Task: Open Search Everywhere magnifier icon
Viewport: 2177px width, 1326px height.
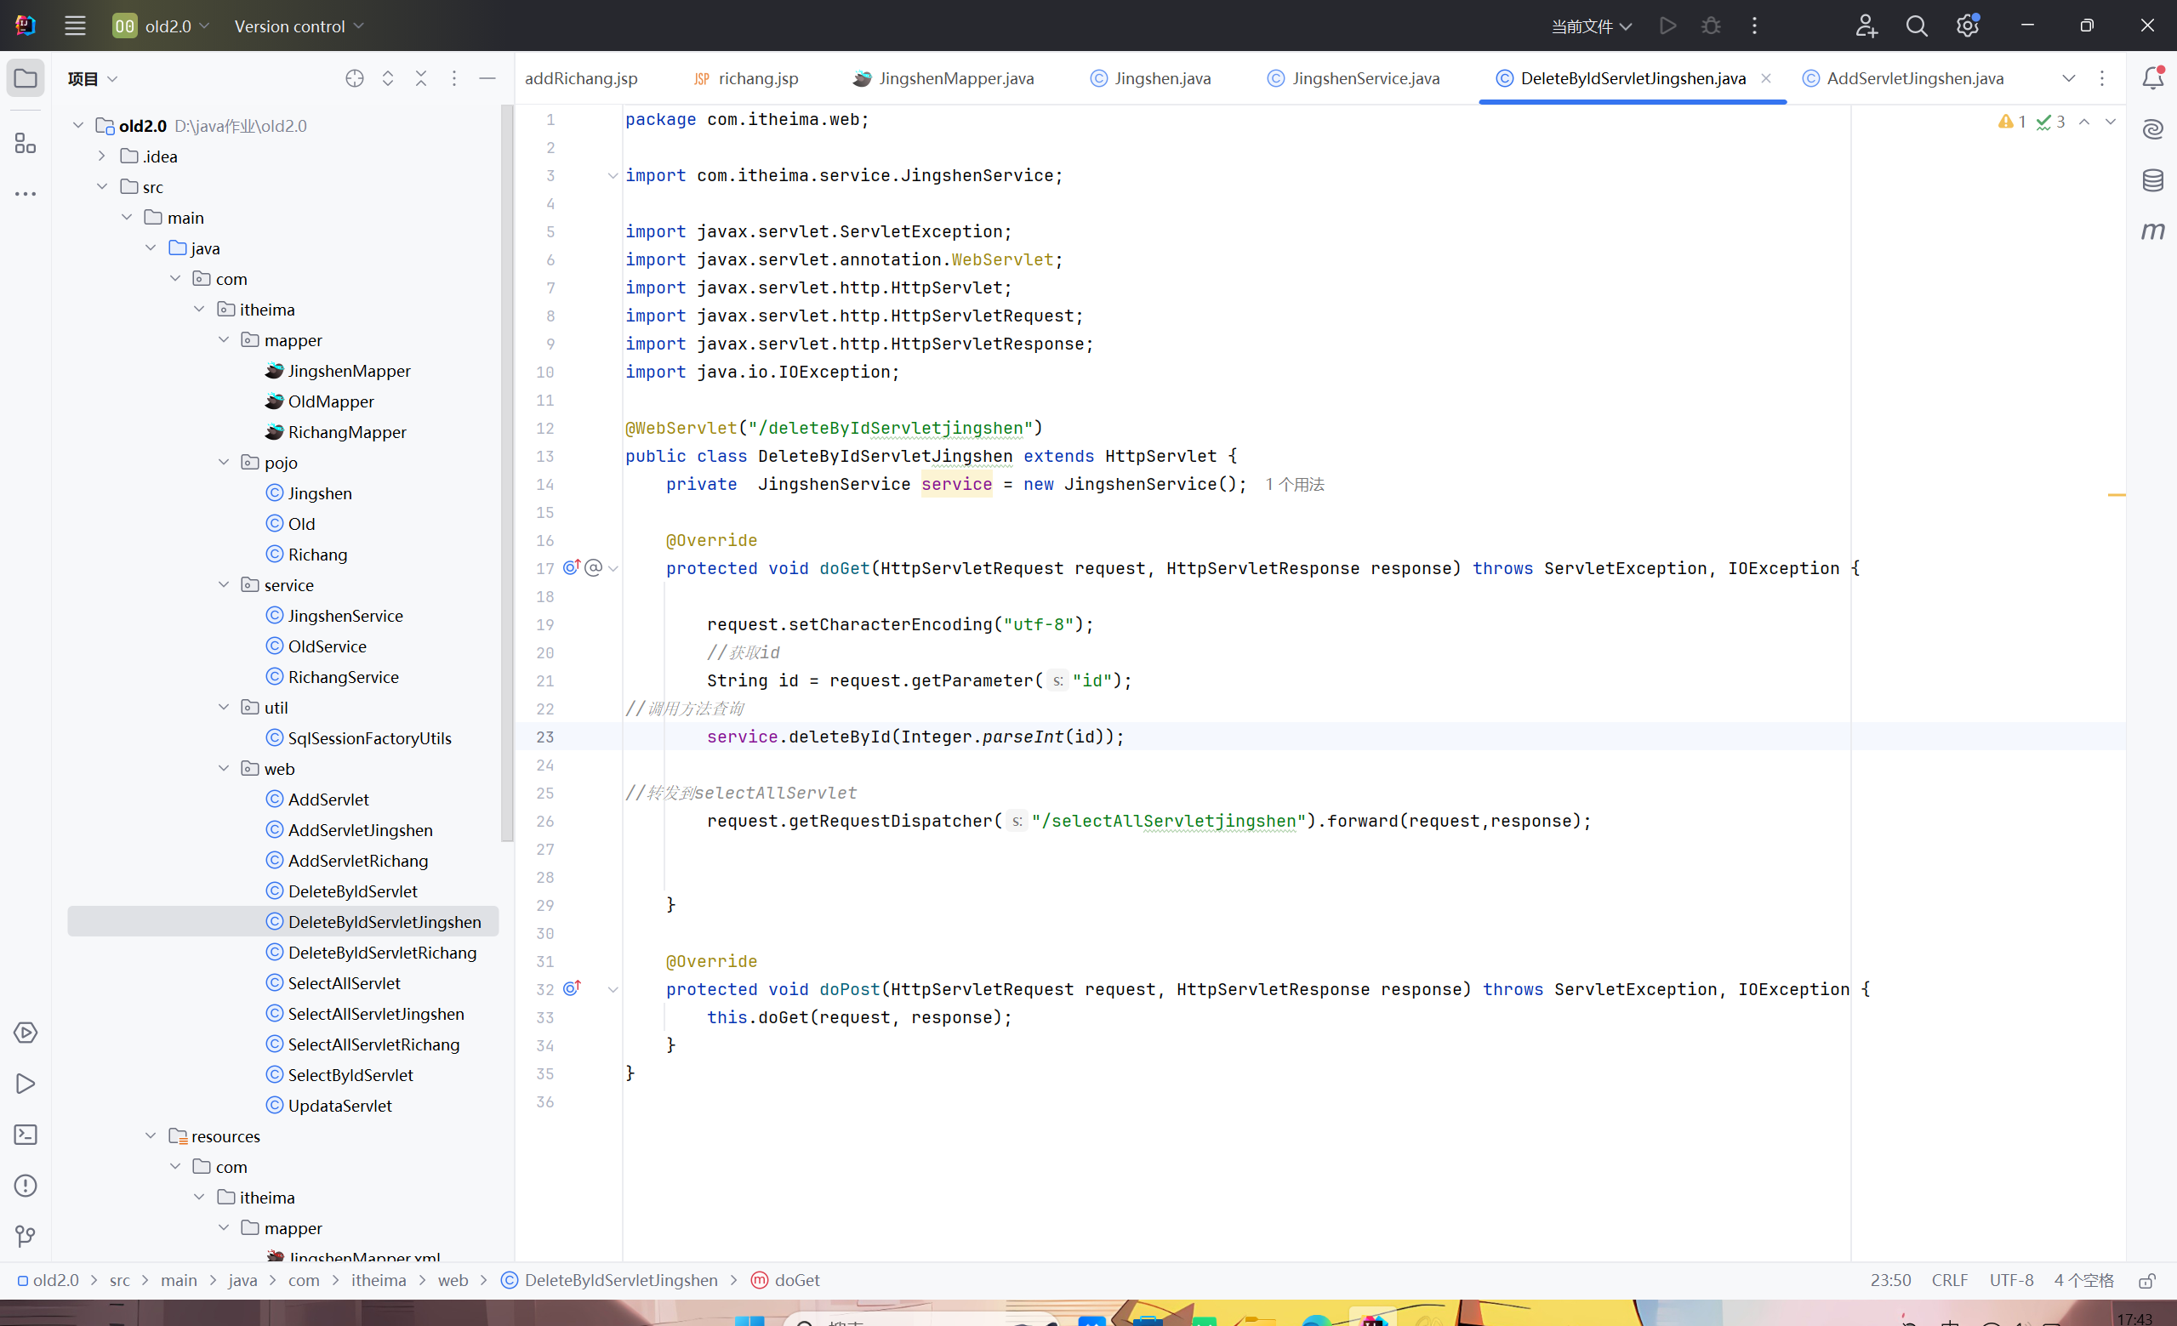Action: [x=1916, y=26]
